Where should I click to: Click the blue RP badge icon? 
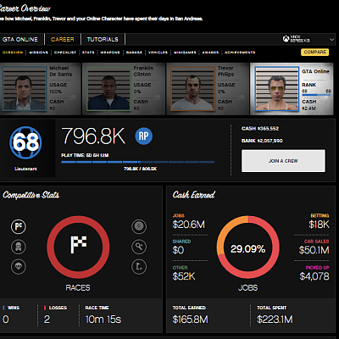(x=143, y=136)
